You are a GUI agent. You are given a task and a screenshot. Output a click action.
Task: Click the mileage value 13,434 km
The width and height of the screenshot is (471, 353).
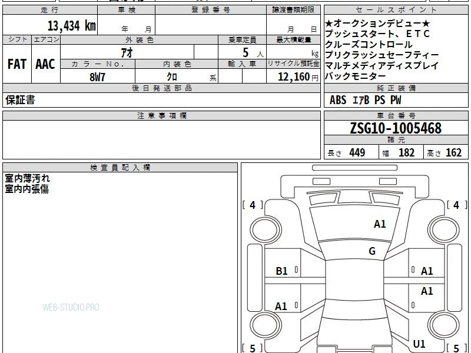[72, 26]
